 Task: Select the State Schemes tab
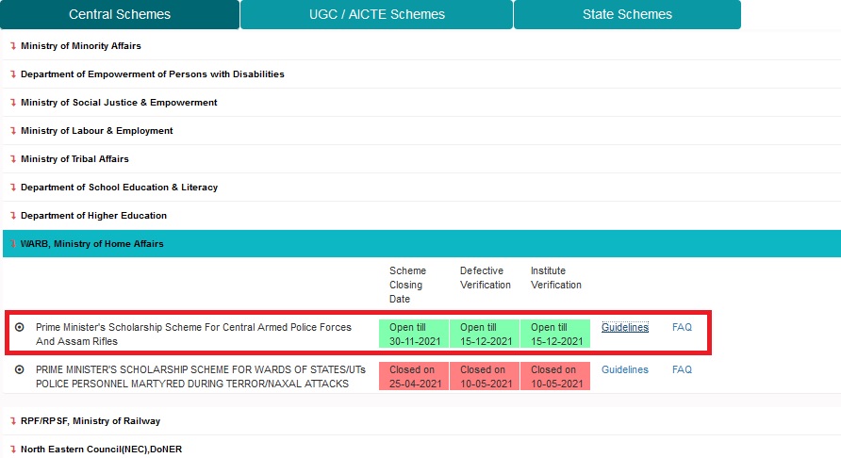627,14
